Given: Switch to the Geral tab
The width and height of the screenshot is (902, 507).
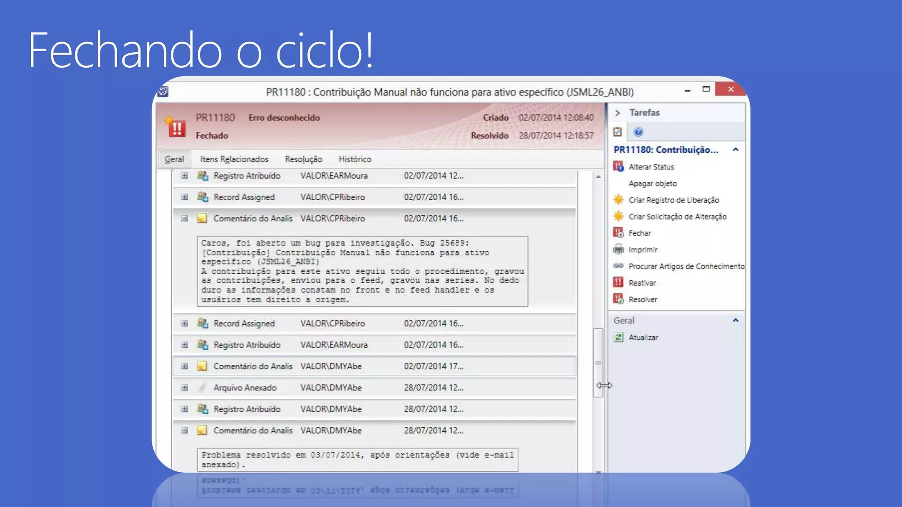Looking at the screenshot, I should pyautogui.click(x=174, y=159).
